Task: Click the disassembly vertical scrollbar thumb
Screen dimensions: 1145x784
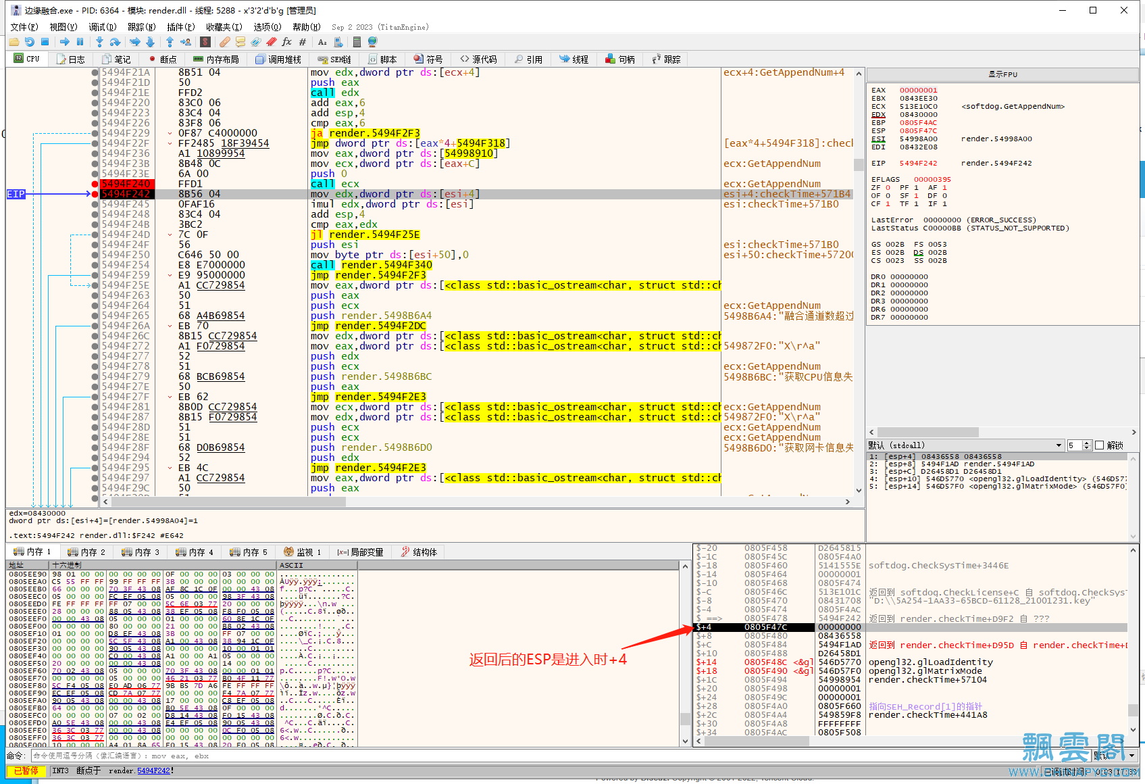Action: 859,165
